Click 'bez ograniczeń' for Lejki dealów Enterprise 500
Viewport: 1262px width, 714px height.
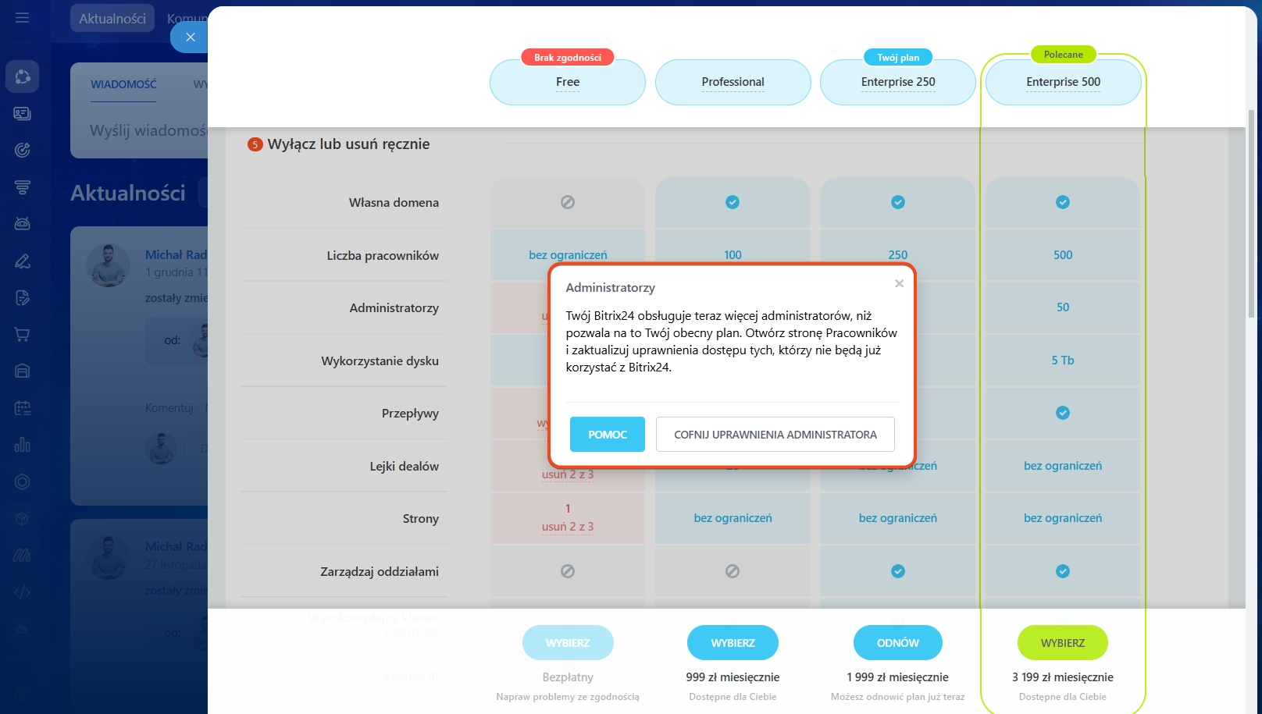[1063, 466]
